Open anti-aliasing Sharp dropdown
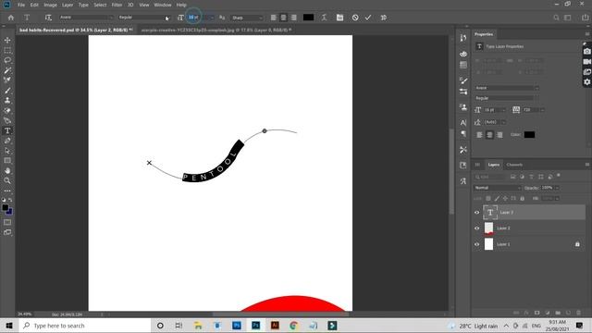The width and height of the screenshot is (592, 333). 247,18
